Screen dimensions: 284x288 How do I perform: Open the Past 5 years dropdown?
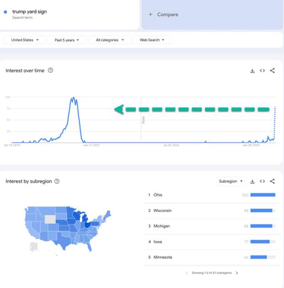(x=67, y=40)
